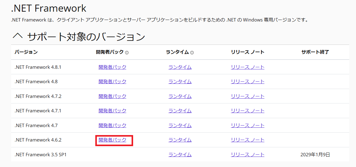Viewport: 356px width, 167px height.
Task: Click highlighted 開発者パック for .NET Framework 4.6.2
Action: coord(112,140)
